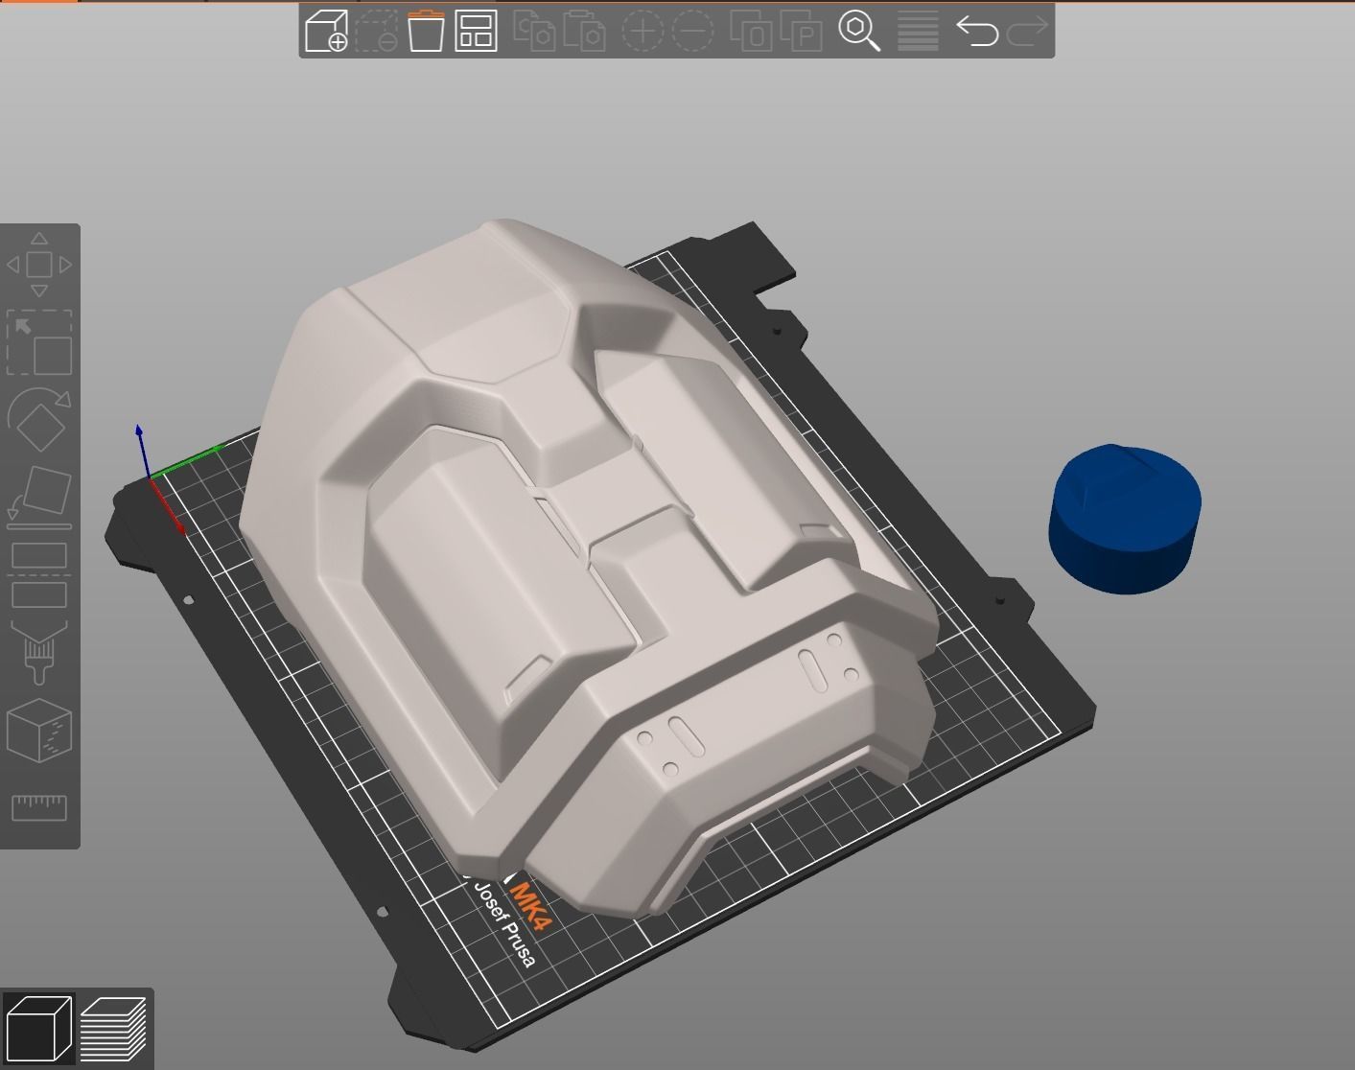Click the Copy icon in top toolbar
1355x1070 pixels.
coord(534,31)
